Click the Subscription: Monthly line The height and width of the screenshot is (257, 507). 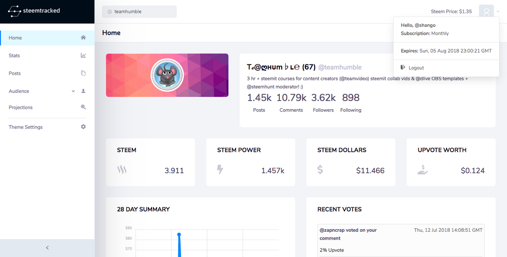coord(425,34)
